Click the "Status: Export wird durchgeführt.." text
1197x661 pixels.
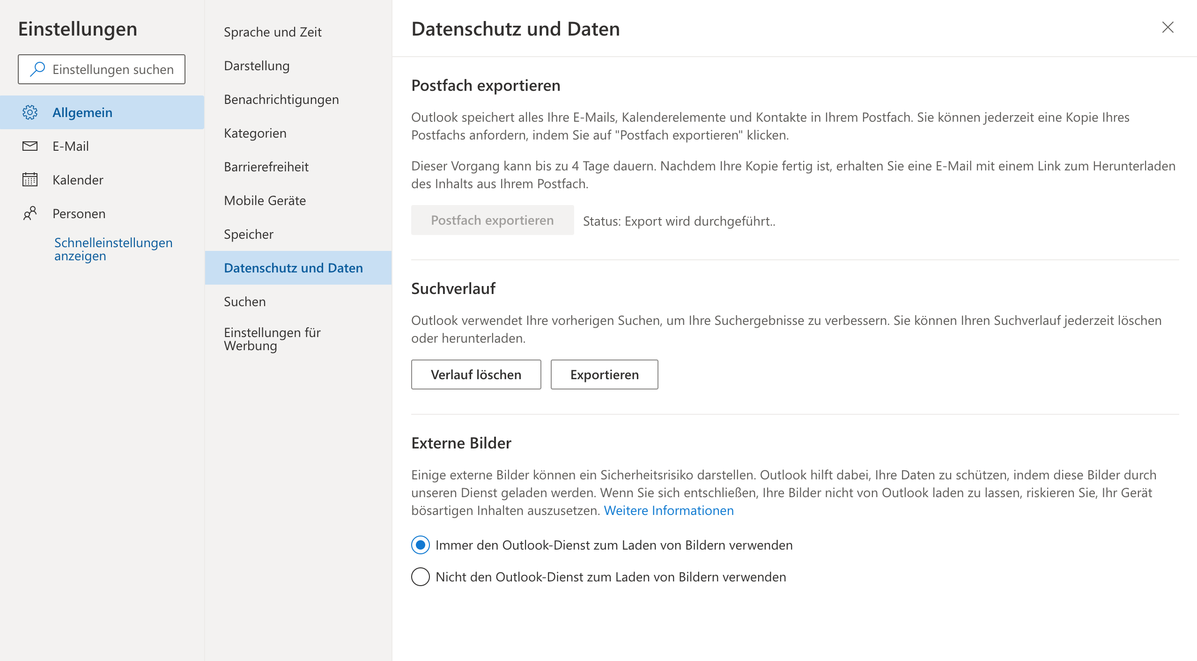pyautogui.click(x=679, y=221)
